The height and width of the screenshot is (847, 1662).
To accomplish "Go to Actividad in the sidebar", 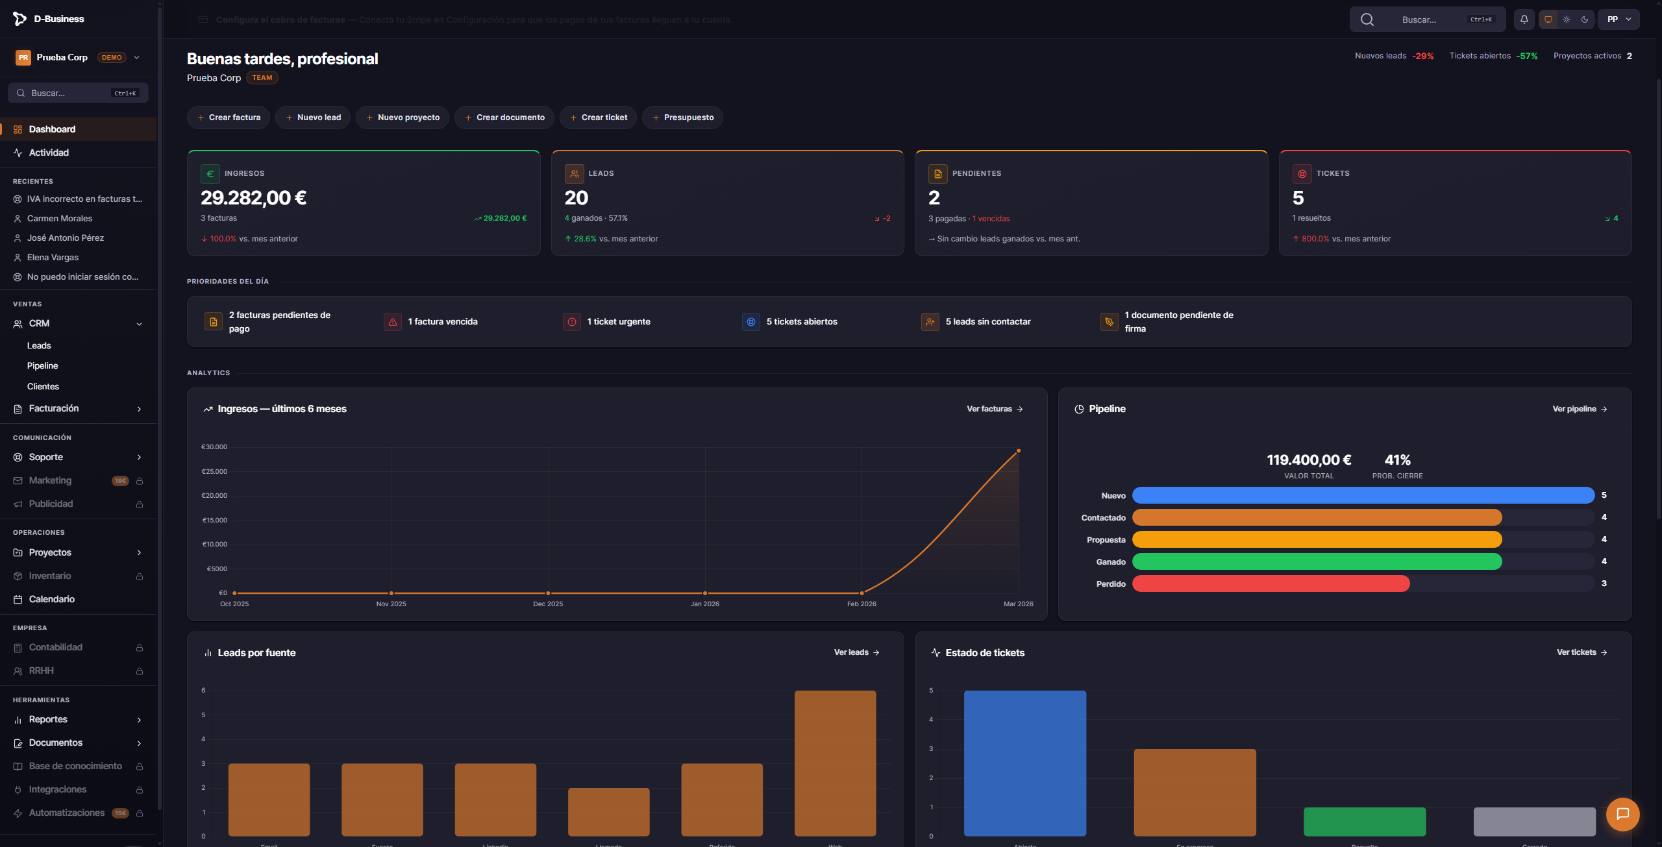I will click(49, 153).
